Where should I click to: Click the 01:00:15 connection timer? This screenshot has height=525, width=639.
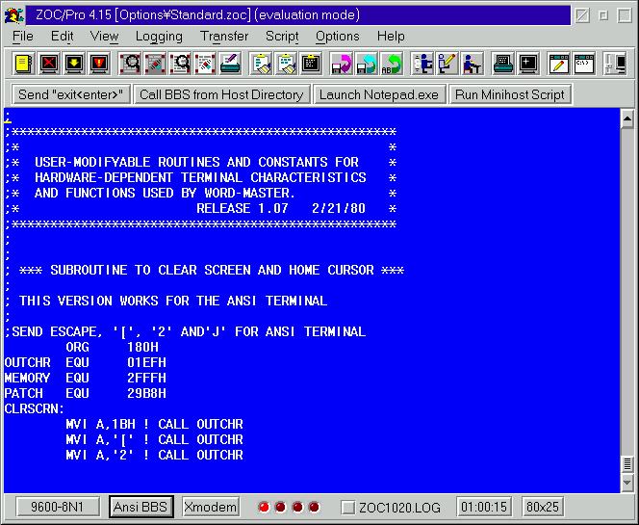pyautogui.click(x=484, y=507)
